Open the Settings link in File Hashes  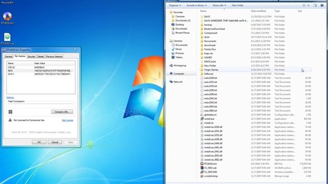click(x=10, y=98)
